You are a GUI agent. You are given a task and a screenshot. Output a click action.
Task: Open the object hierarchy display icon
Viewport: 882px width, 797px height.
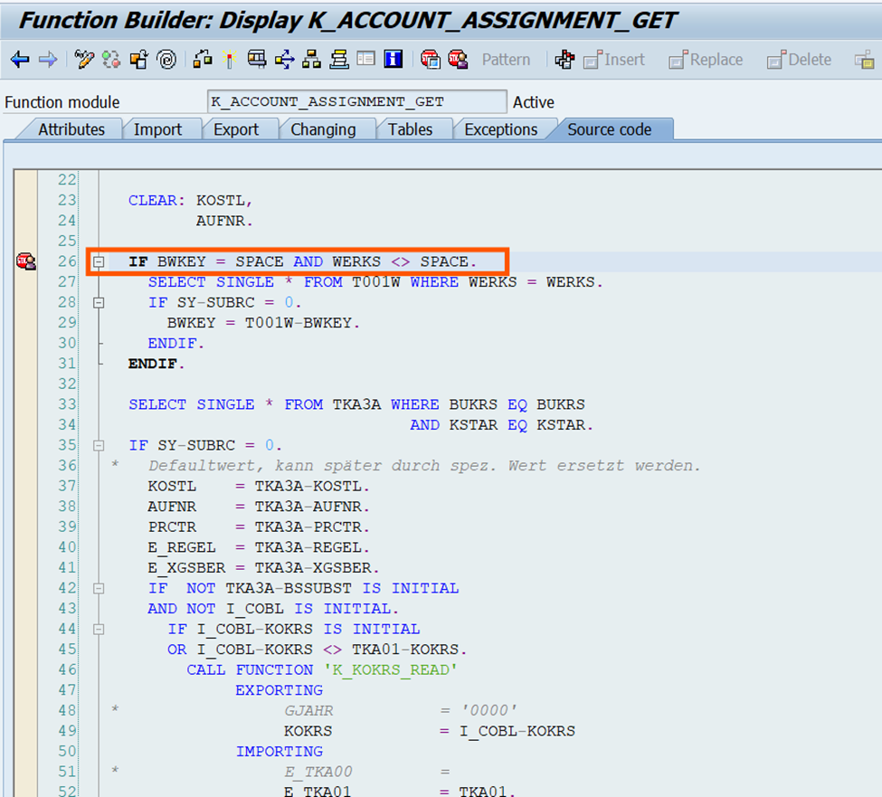(x=311, y=60)
